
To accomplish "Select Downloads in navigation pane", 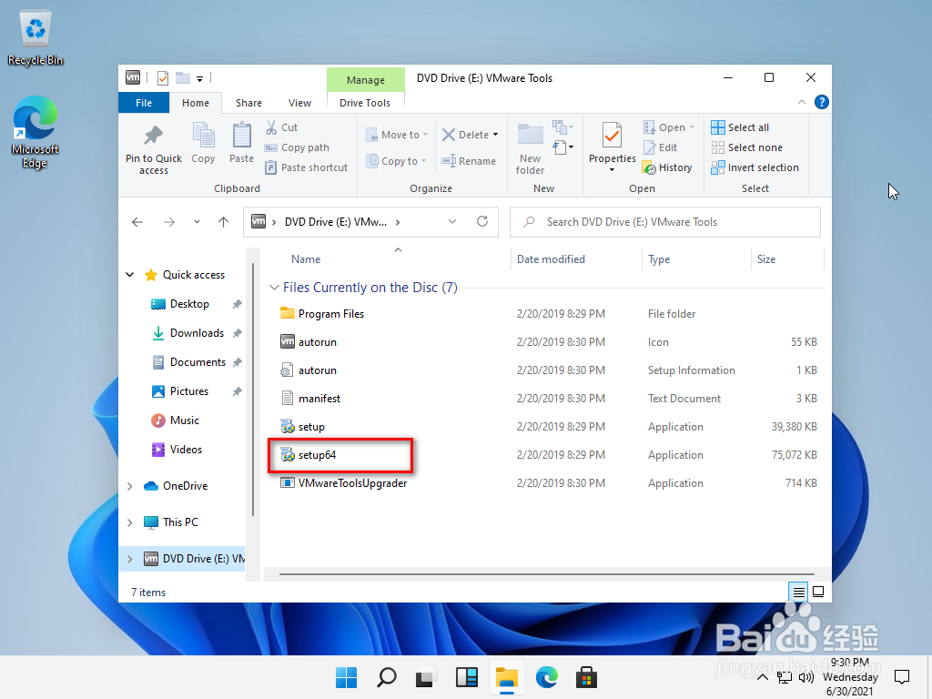I will click(x=197, y=333).
